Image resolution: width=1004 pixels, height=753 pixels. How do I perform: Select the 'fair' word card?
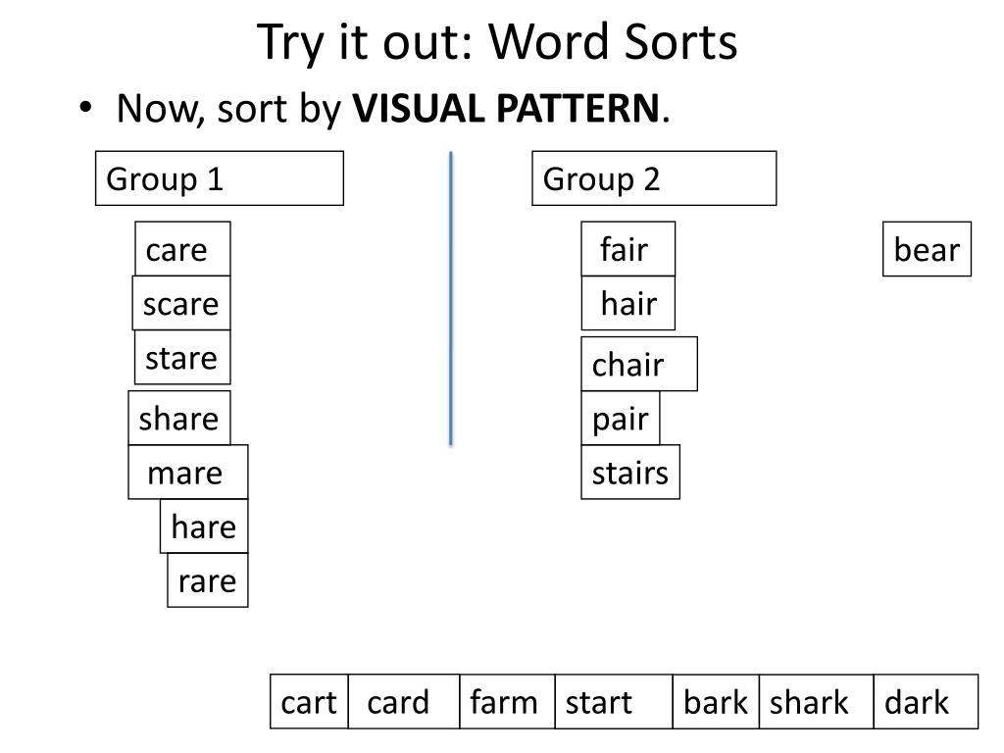pyautogui.click(x=628, y=249)
